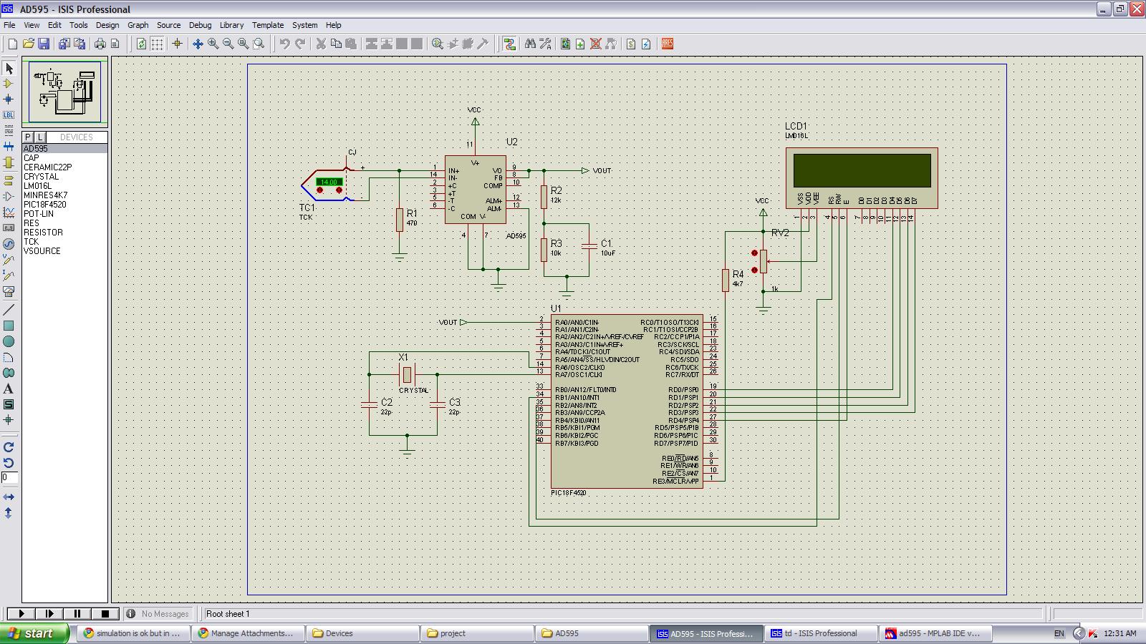
Task: Click the Rotate Clockwise icon
Action: (9, 447)
